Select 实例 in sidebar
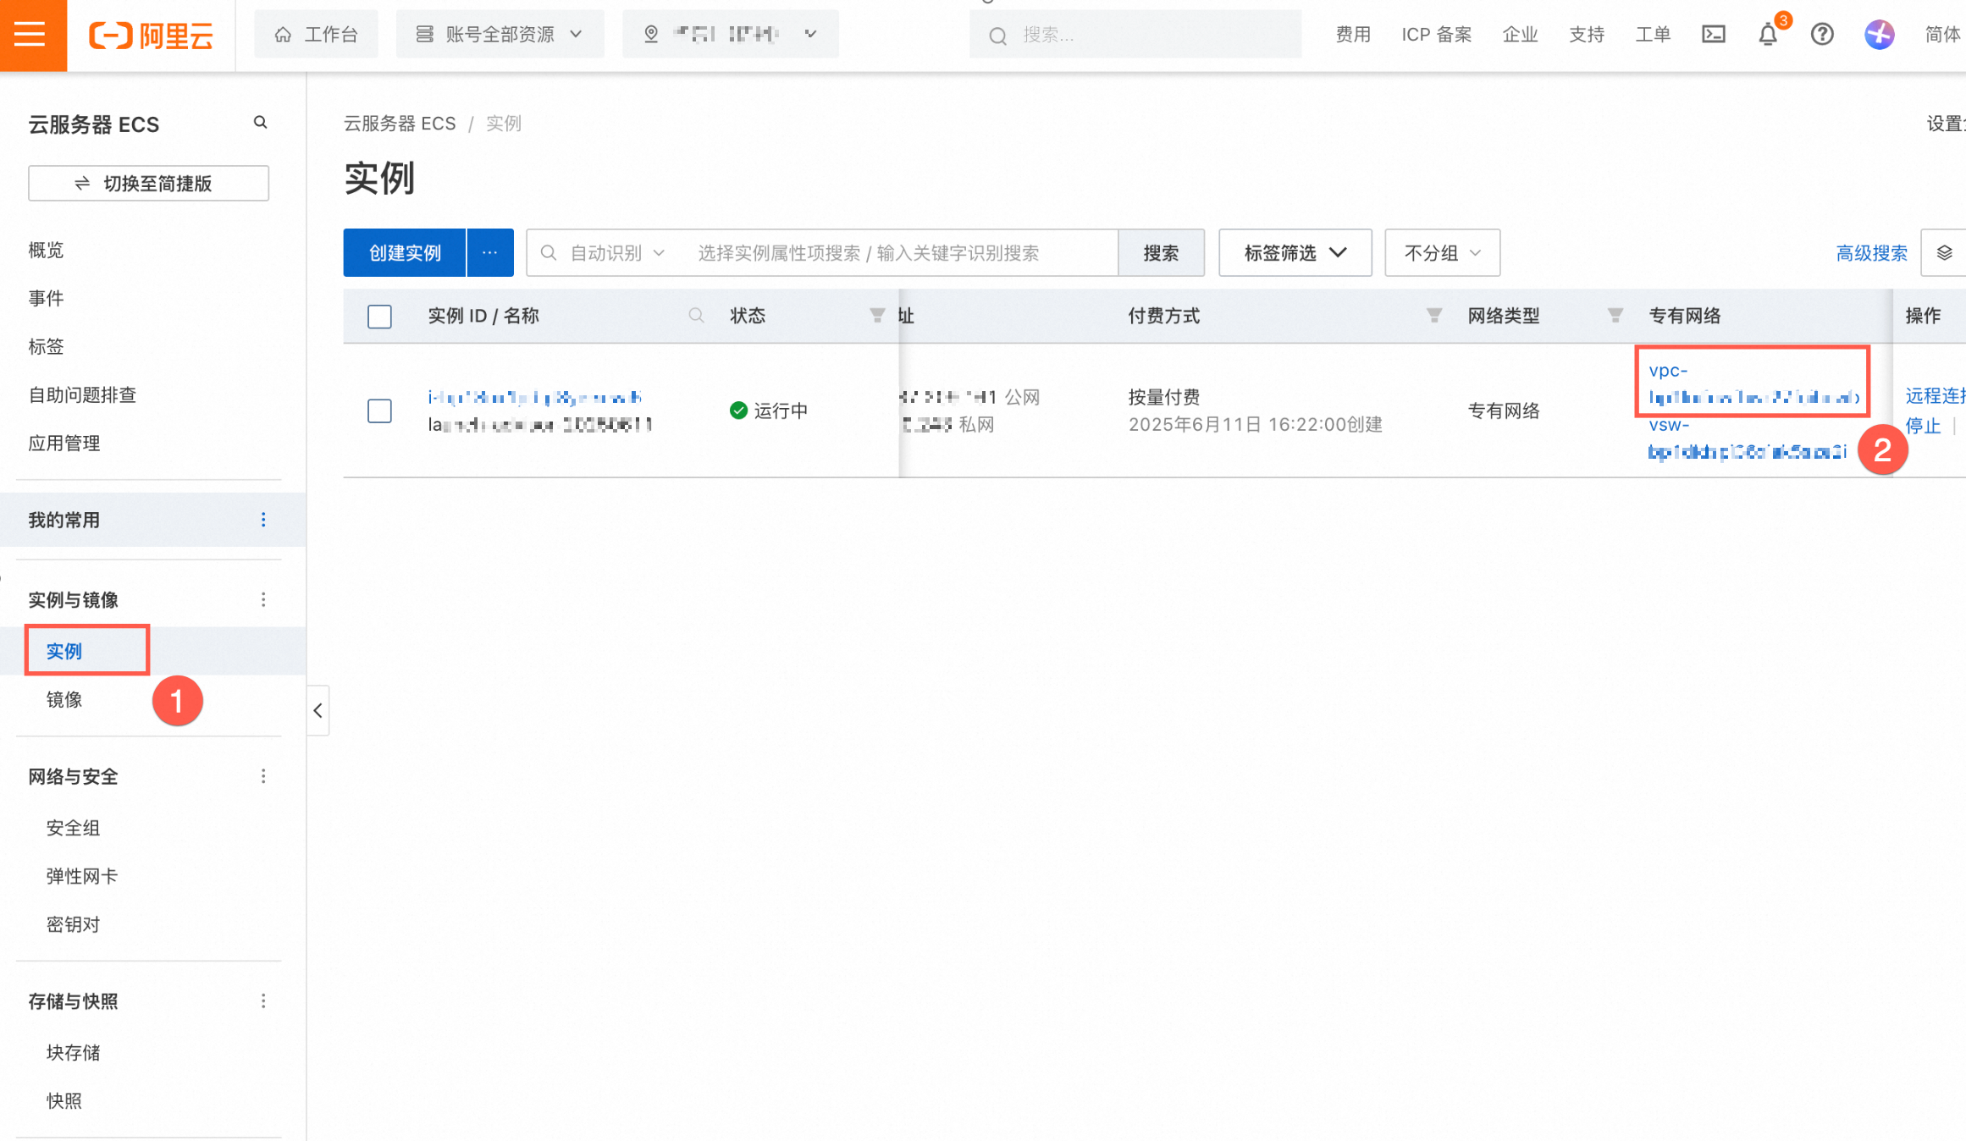1966x1141 pixels. click(64, 651)
